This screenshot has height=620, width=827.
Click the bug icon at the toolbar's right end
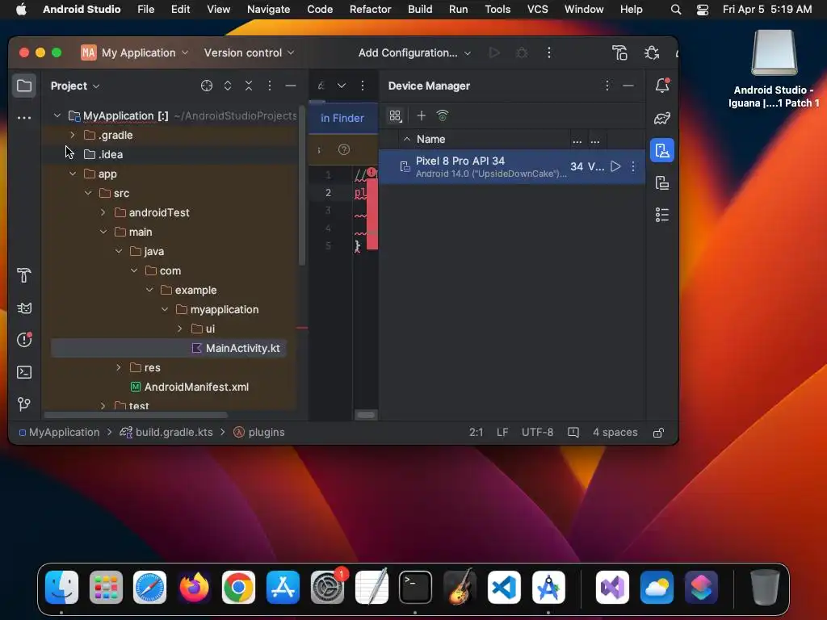click(x=652, y=52)
